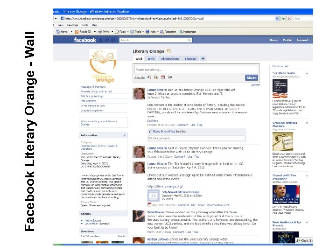Viewport: 336px width, 252px height.
Task: Click the Facebook search field
Action: click(155, 40)
